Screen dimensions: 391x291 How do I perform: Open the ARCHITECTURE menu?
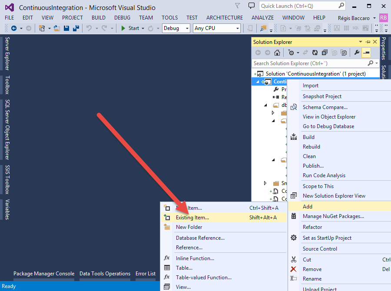225,18
